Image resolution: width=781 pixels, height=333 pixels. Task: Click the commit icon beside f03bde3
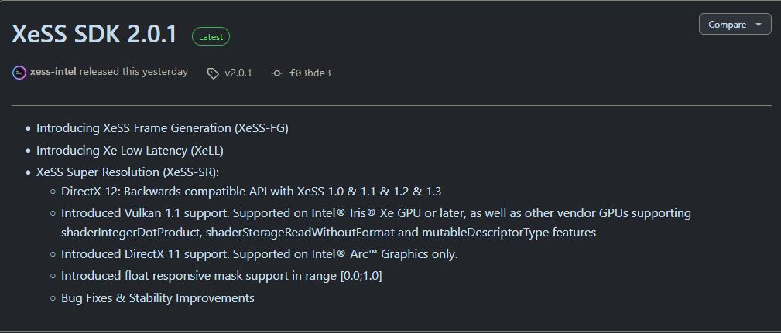coord(277,73)
